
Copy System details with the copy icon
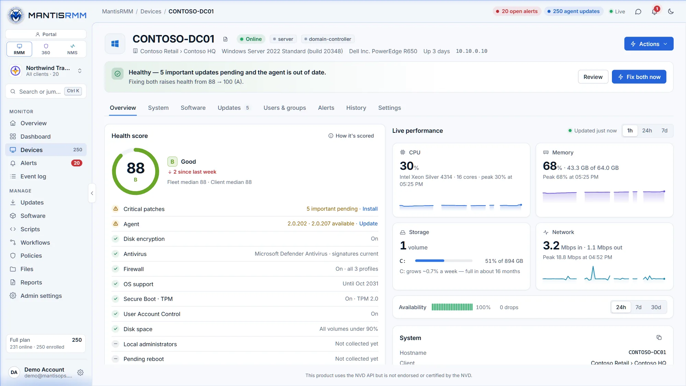tap(659, 338)
